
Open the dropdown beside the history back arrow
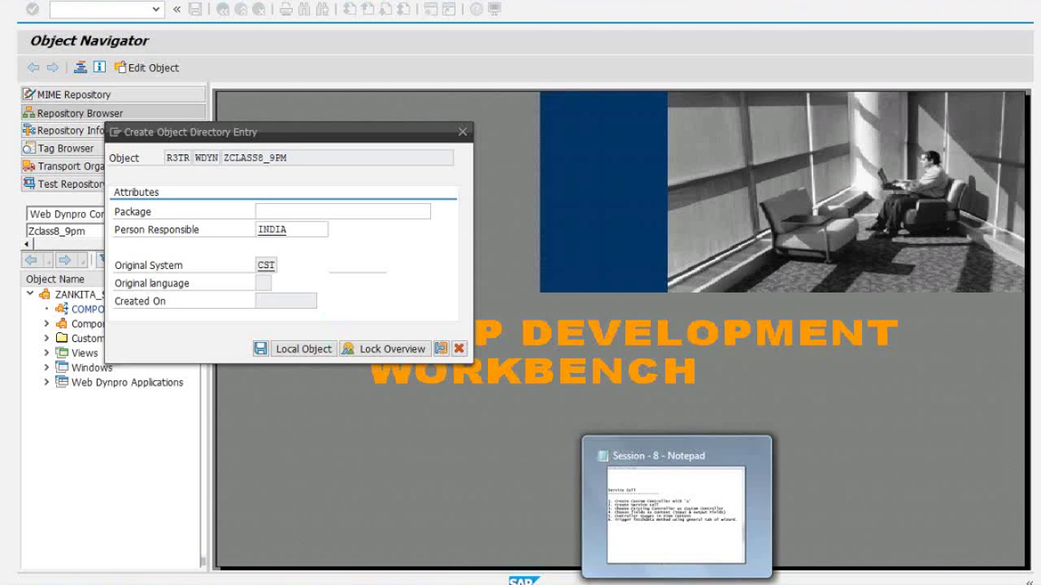pos(48,260)
